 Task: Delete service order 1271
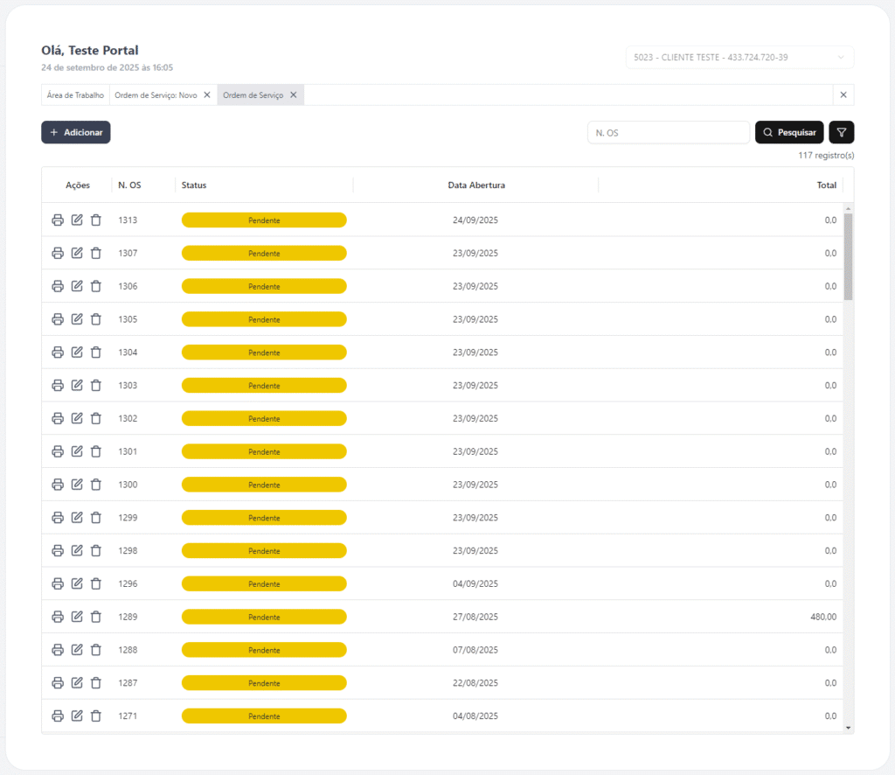pos(96,716)
